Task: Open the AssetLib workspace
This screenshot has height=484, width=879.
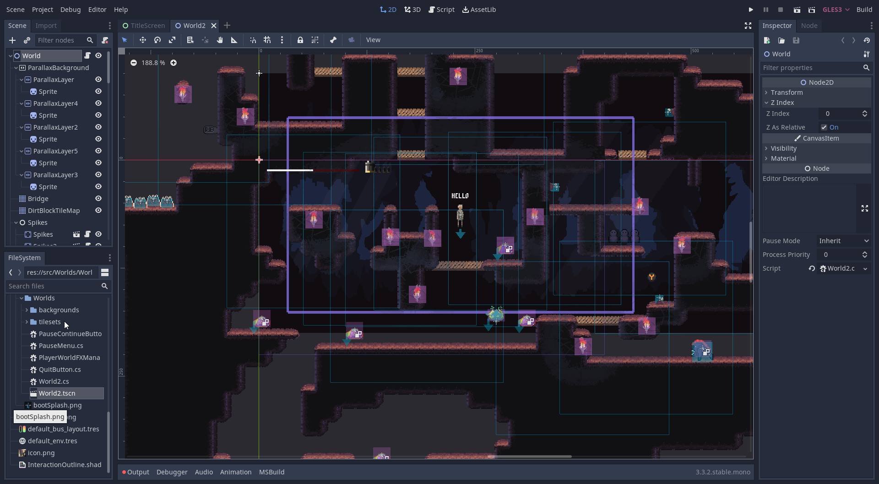Action: pyautogui.click(x=479, y=10)
